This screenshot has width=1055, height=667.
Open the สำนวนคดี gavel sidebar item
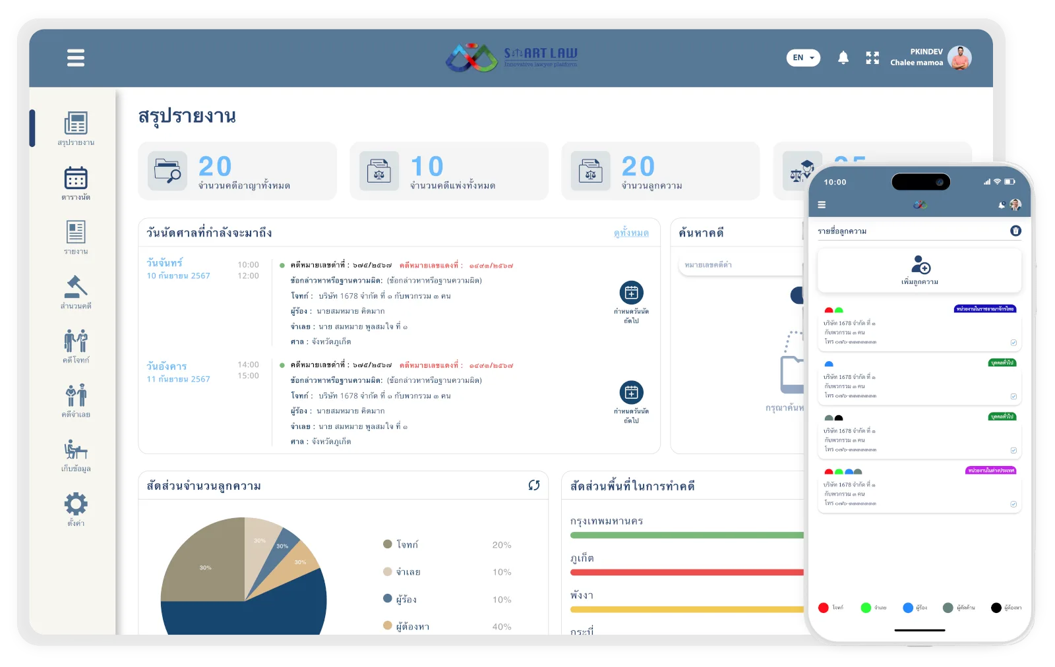(76, 292)
